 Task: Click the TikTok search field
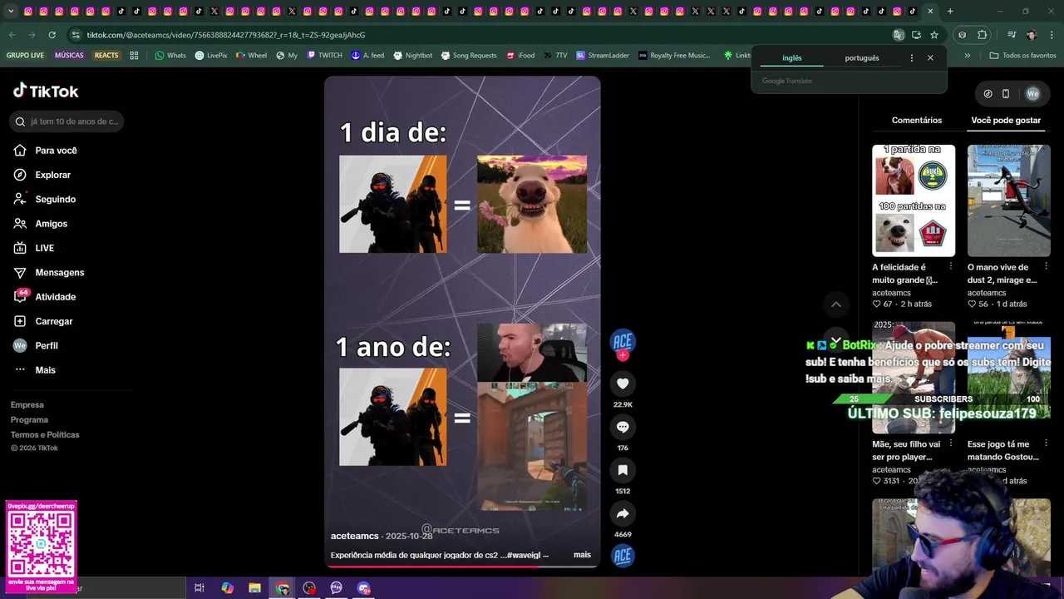pyautogui.click(x=67, y=121)
